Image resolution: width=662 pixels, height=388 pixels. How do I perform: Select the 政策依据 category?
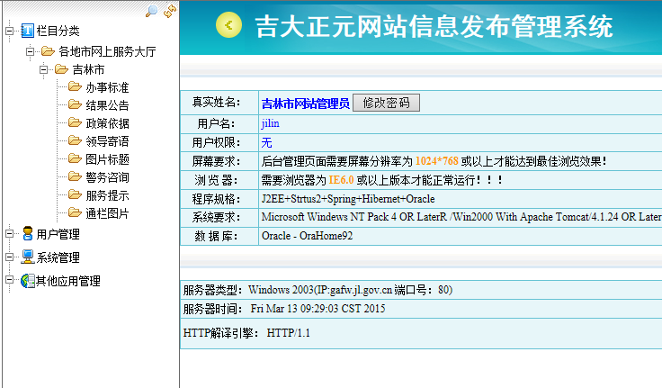(107, 123)
